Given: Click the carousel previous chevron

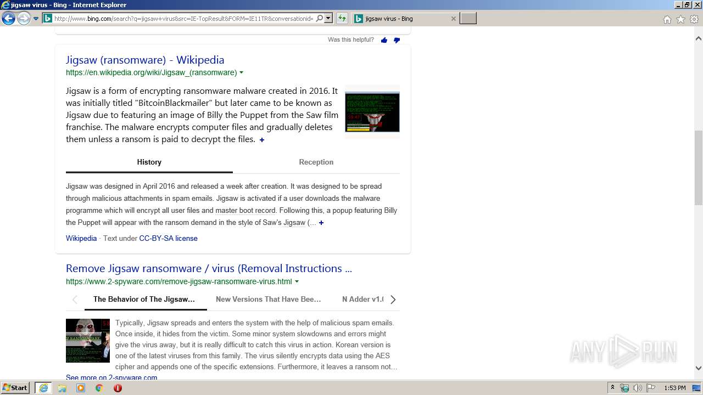Looking at the screenshot, I should 75,300.
